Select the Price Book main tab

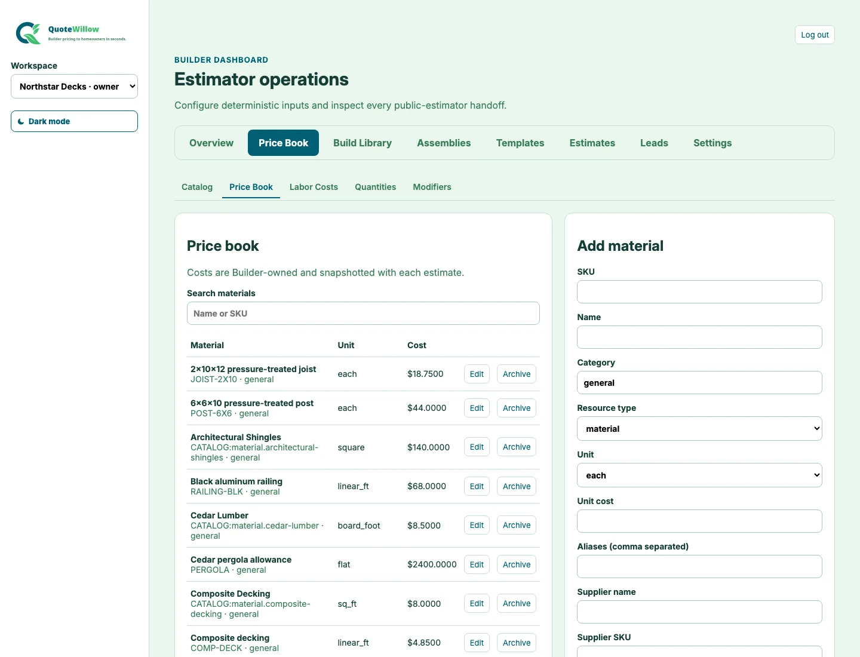283,143
